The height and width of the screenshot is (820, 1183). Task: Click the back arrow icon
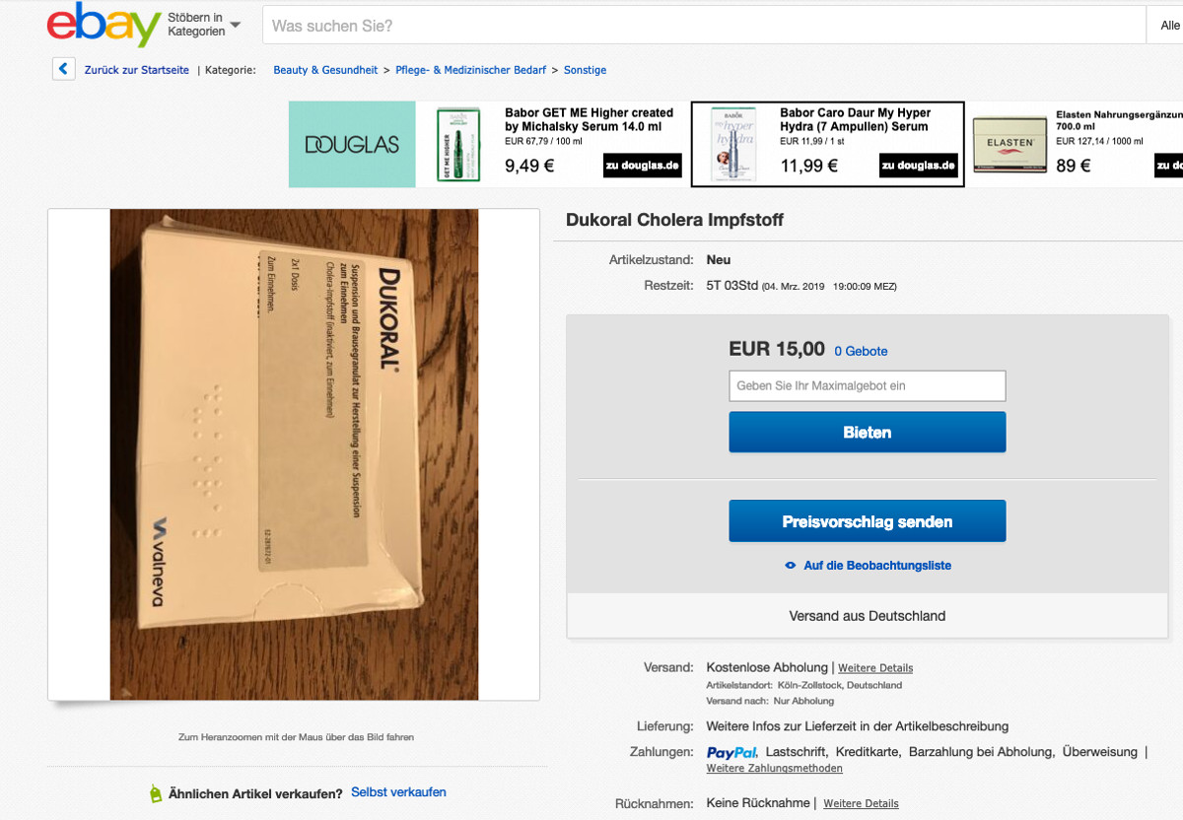63,70
